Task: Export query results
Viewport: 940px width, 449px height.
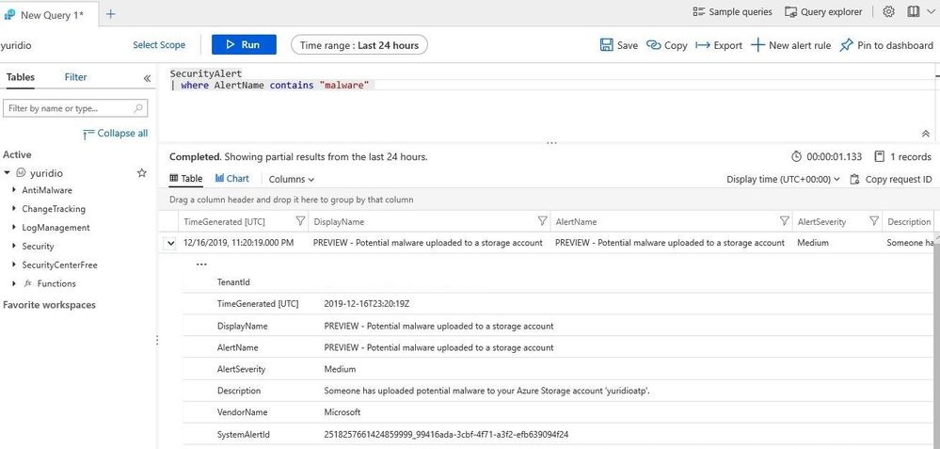Action: click(719, 45)
